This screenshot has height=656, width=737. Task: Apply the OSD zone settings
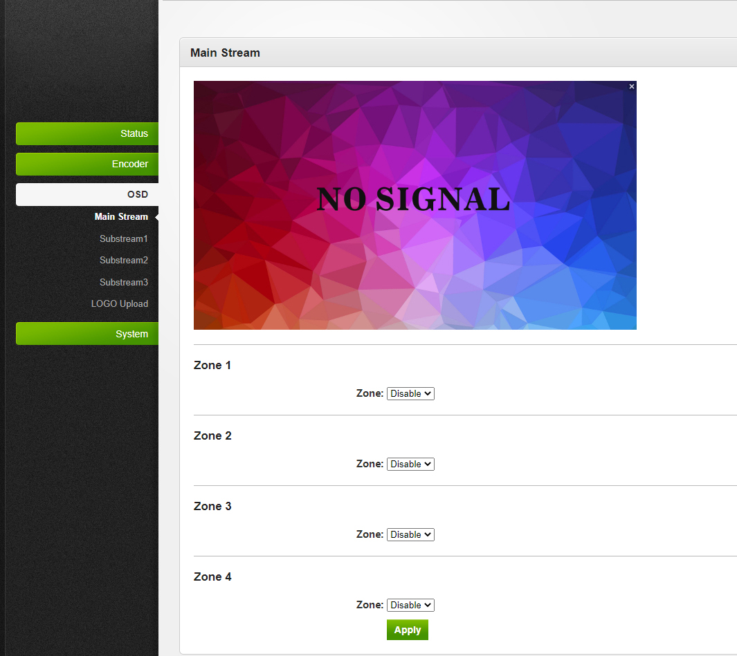pyautogui.click(x=408, y=630)
